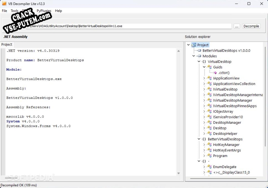Click the file path input field
Screen dimensions: 268x188
129,26
